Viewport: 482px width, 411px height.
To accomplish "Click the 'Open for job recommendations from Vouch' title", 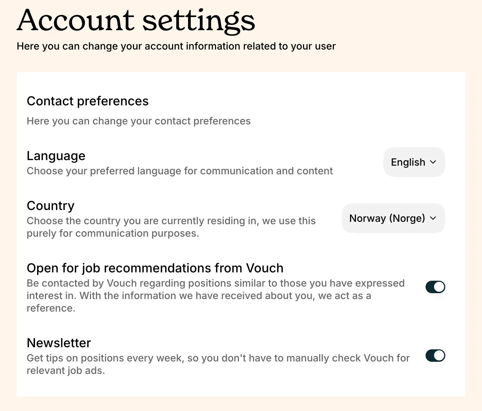I will coord(155,268).
